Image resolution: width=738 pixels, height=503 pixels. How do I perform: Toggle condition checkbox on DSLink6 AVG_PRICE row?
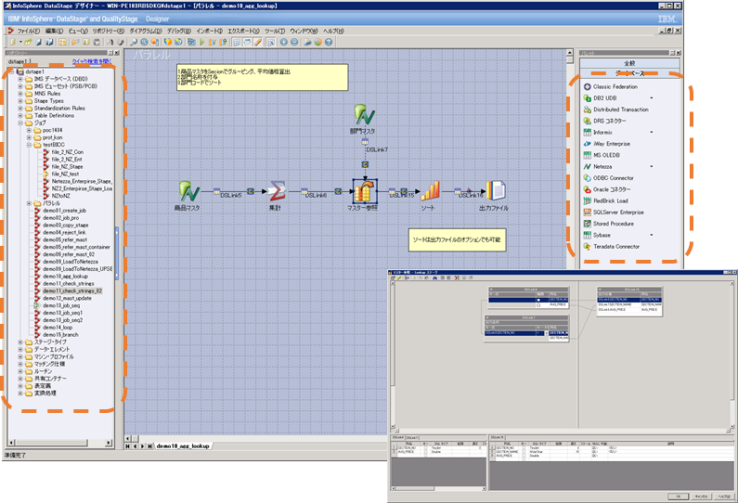(x=538, y=305)
